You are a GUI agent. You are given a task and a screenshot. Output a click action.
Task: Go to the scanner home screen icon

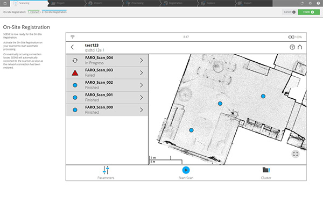300,47
